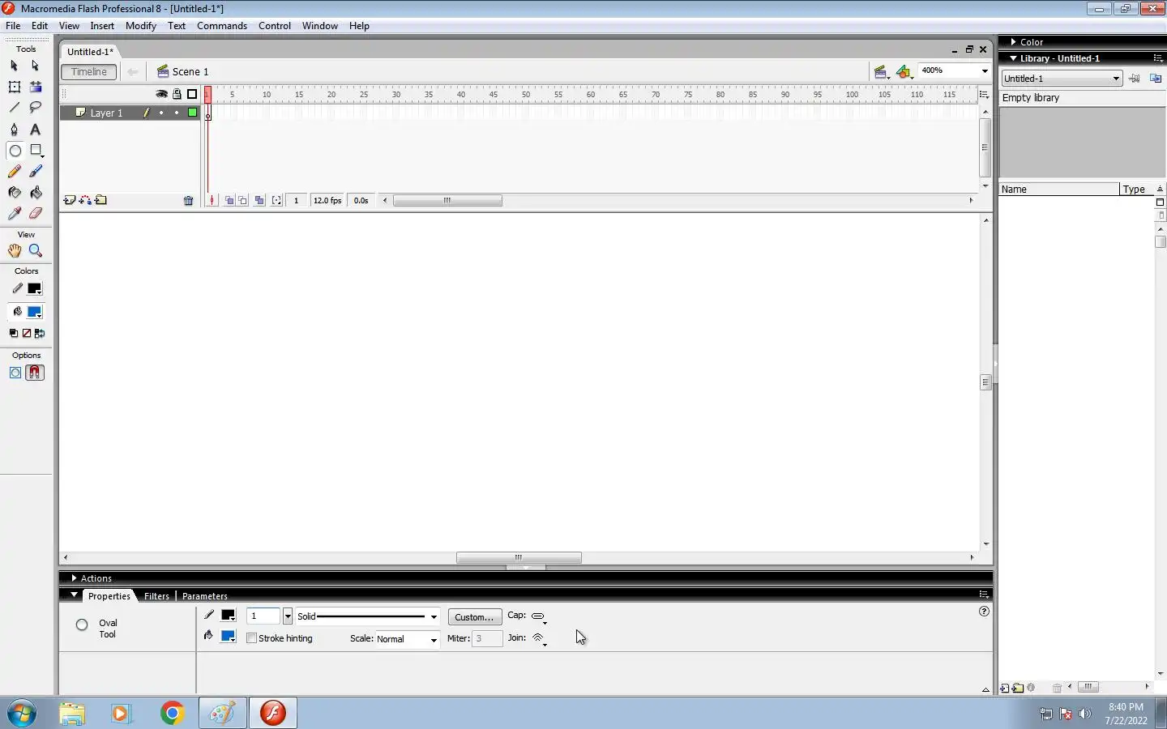Open the File menu
1167x729 pixels.
[x=13, y=26]
